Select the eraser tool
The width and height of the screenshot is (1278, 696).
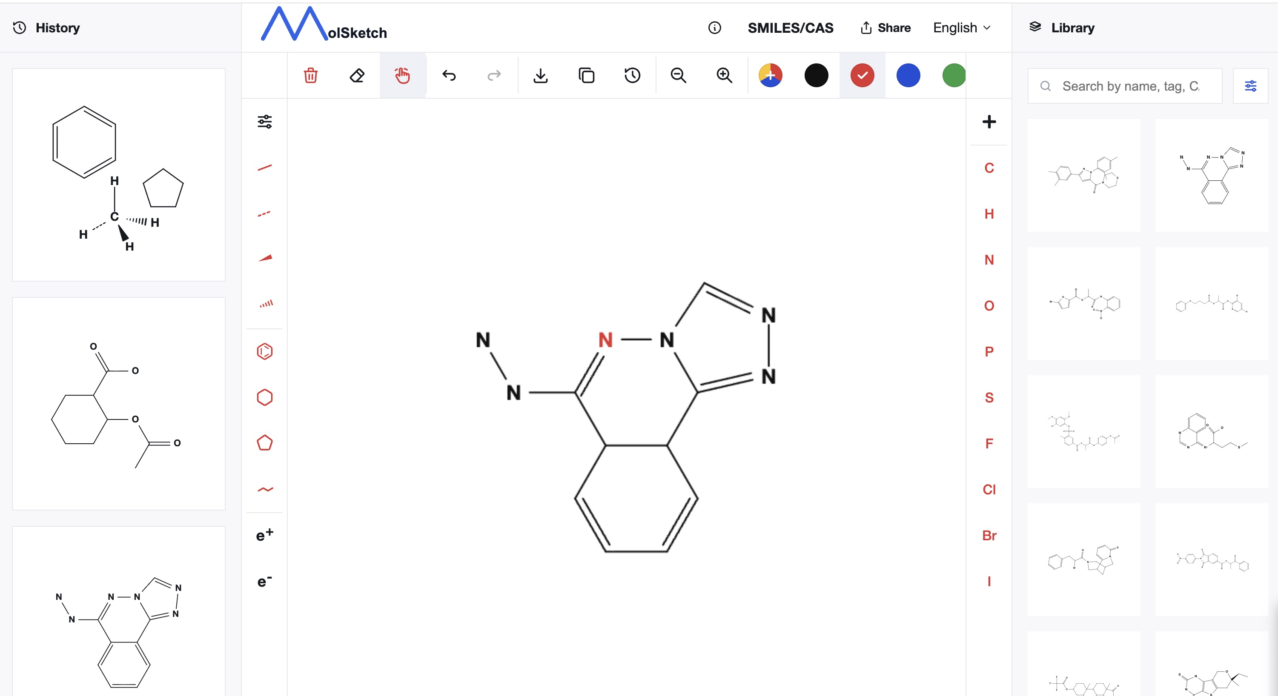[357, 75]
